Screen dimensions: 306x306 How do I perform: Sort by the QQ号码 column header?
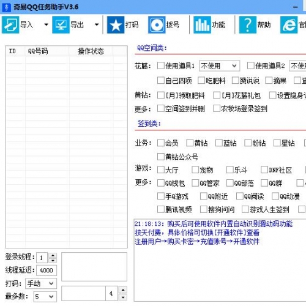click(x=47, y=51)
